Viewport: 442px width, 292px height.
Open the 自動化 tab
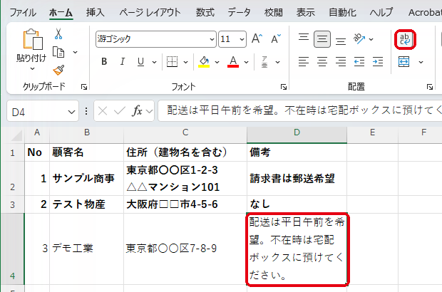342,13
